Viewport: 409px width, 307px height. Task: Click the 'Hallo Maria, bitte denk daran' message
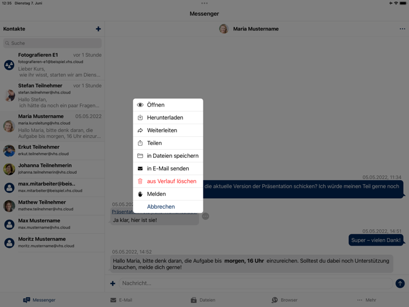click(252, 264)
